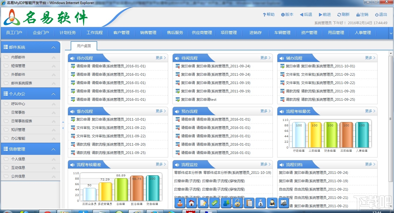394x213 pixels.
Task: Click 更多 in the 预办流程 panel
Action: click(266, 111)
